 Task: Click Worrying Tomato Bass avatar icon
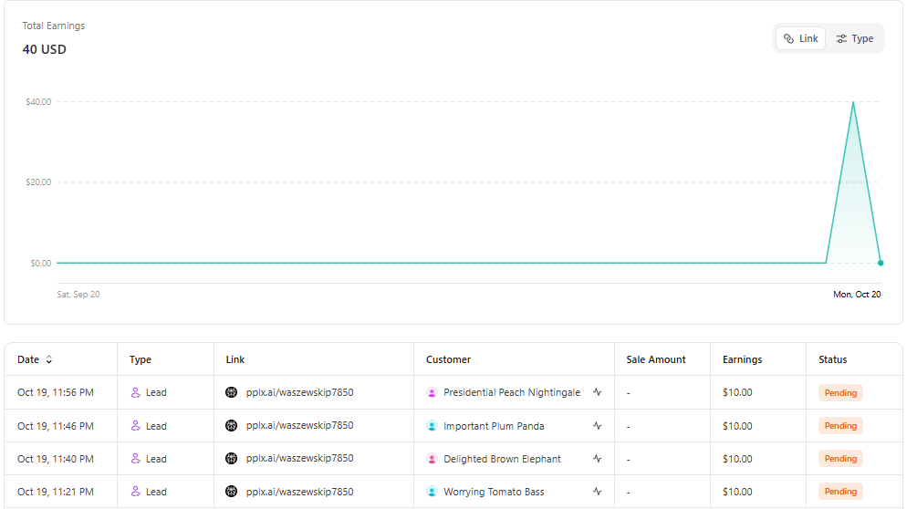click(432, 492)
